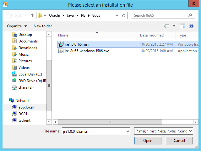Click share (S:) drive icon
The image size is (201, 151).
pos(14,87)
